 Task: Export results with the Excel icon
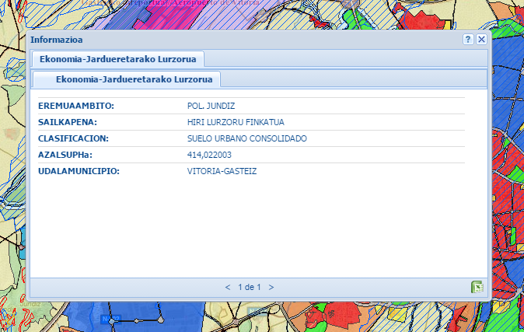click(477, 288)
